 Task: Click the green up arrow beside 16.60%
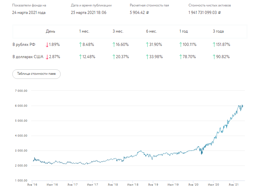(x=114, y=45)
